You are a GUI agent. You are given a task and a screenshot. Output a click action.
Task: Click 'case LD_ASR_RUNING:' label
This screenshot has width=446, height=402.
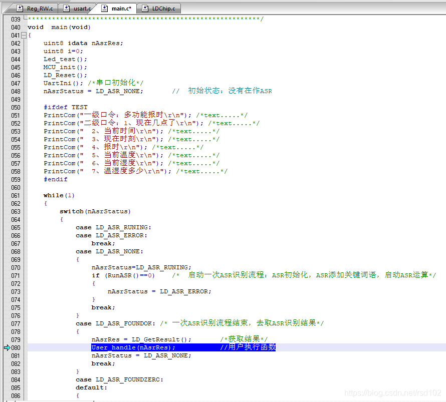click(x=113, y=227)
